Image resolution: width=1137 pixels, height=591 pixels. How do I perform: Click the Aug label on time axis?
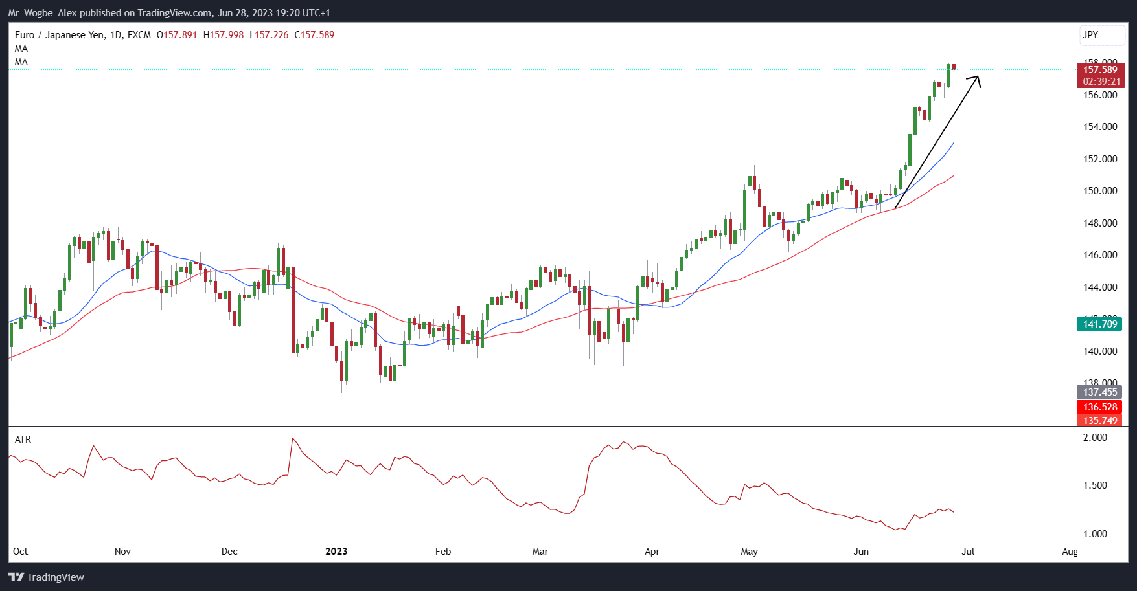[1070, 552]
